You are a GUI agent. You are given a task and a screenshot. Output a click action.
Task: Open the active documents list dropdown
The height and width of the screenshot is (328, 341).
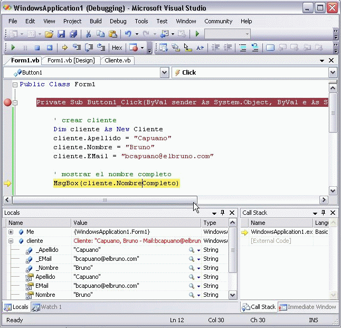[322, 61]
